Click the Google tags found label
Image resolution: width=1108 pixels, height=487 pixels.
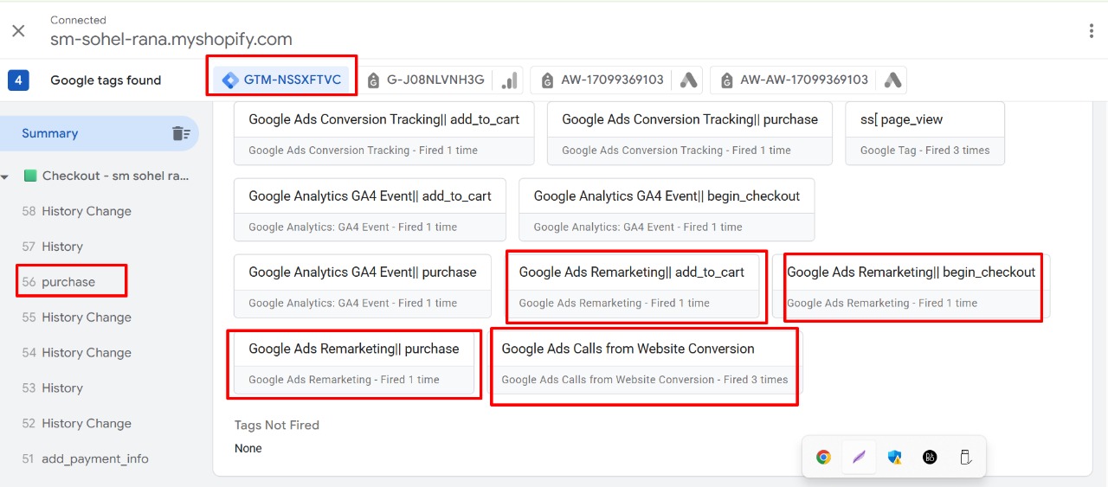pyautogui.click(x=106, y=80)
